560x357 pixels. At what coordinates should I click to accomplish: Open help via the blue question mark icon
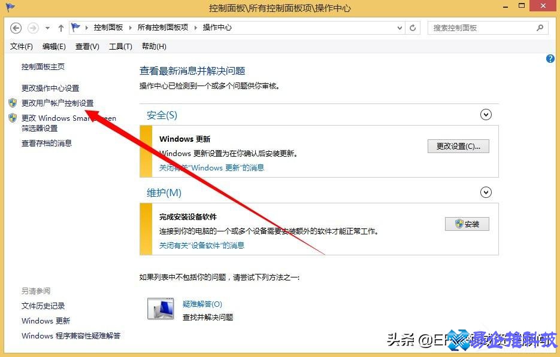click(x=550, y=58)
